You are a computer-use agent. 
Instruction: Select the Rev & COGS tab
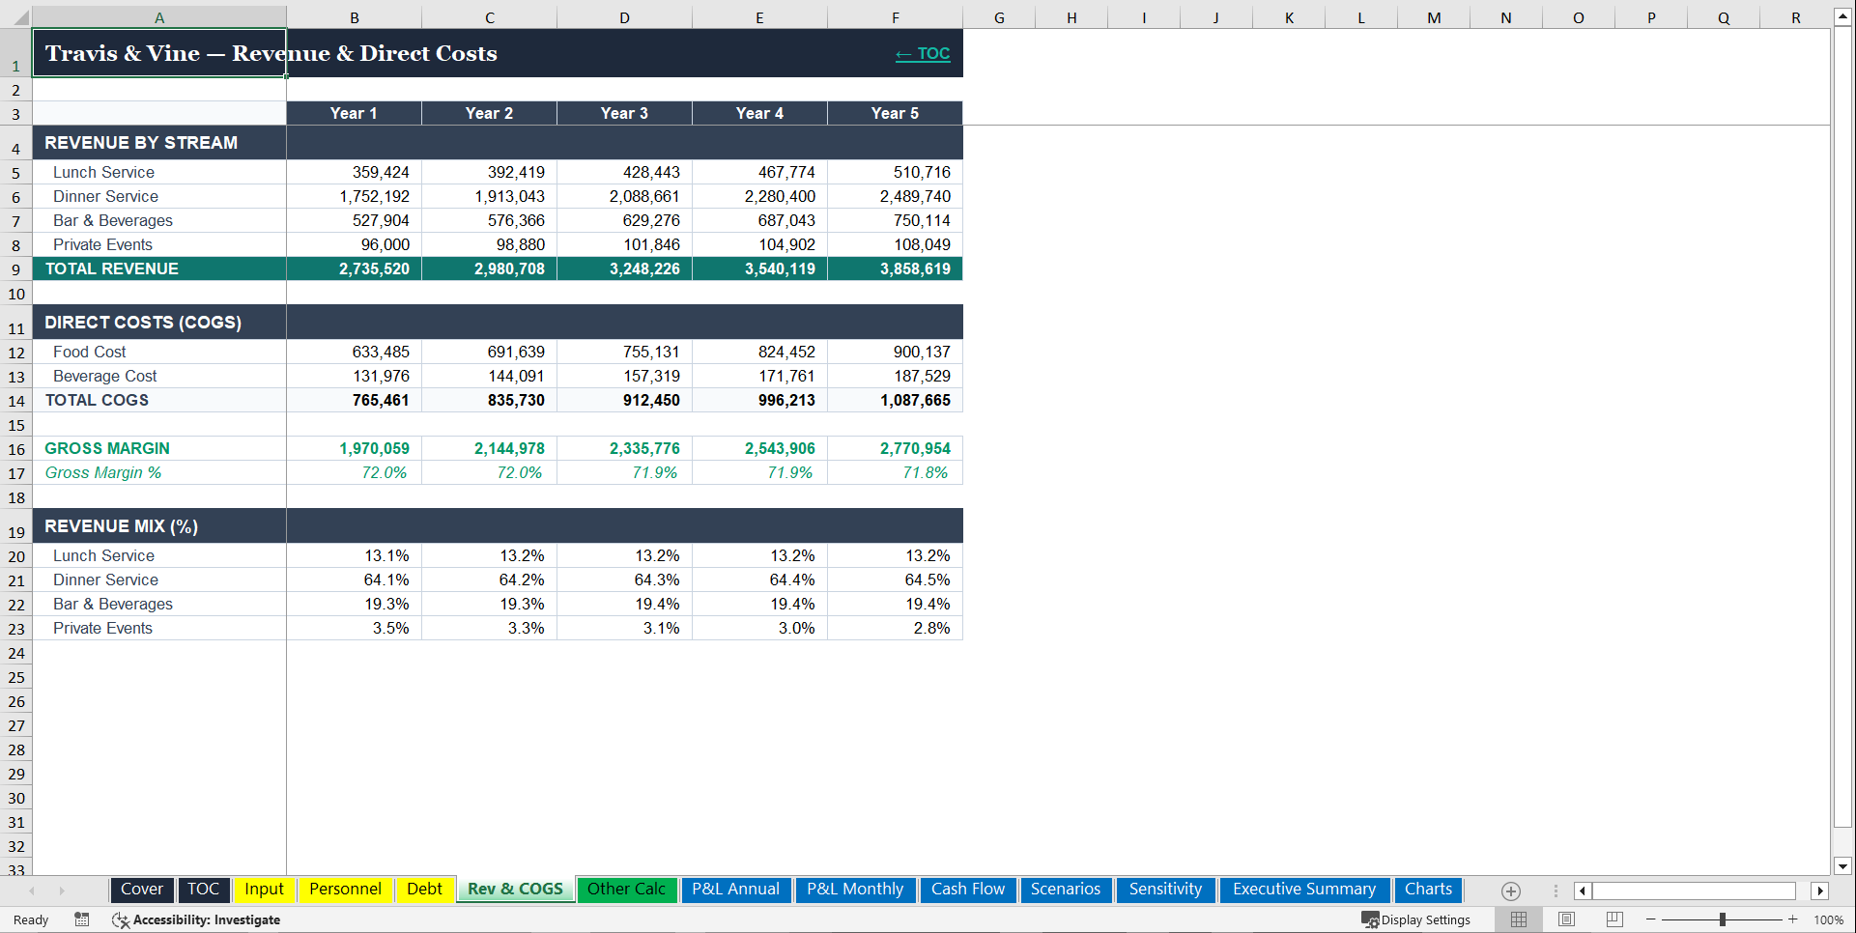coord(515,889)
